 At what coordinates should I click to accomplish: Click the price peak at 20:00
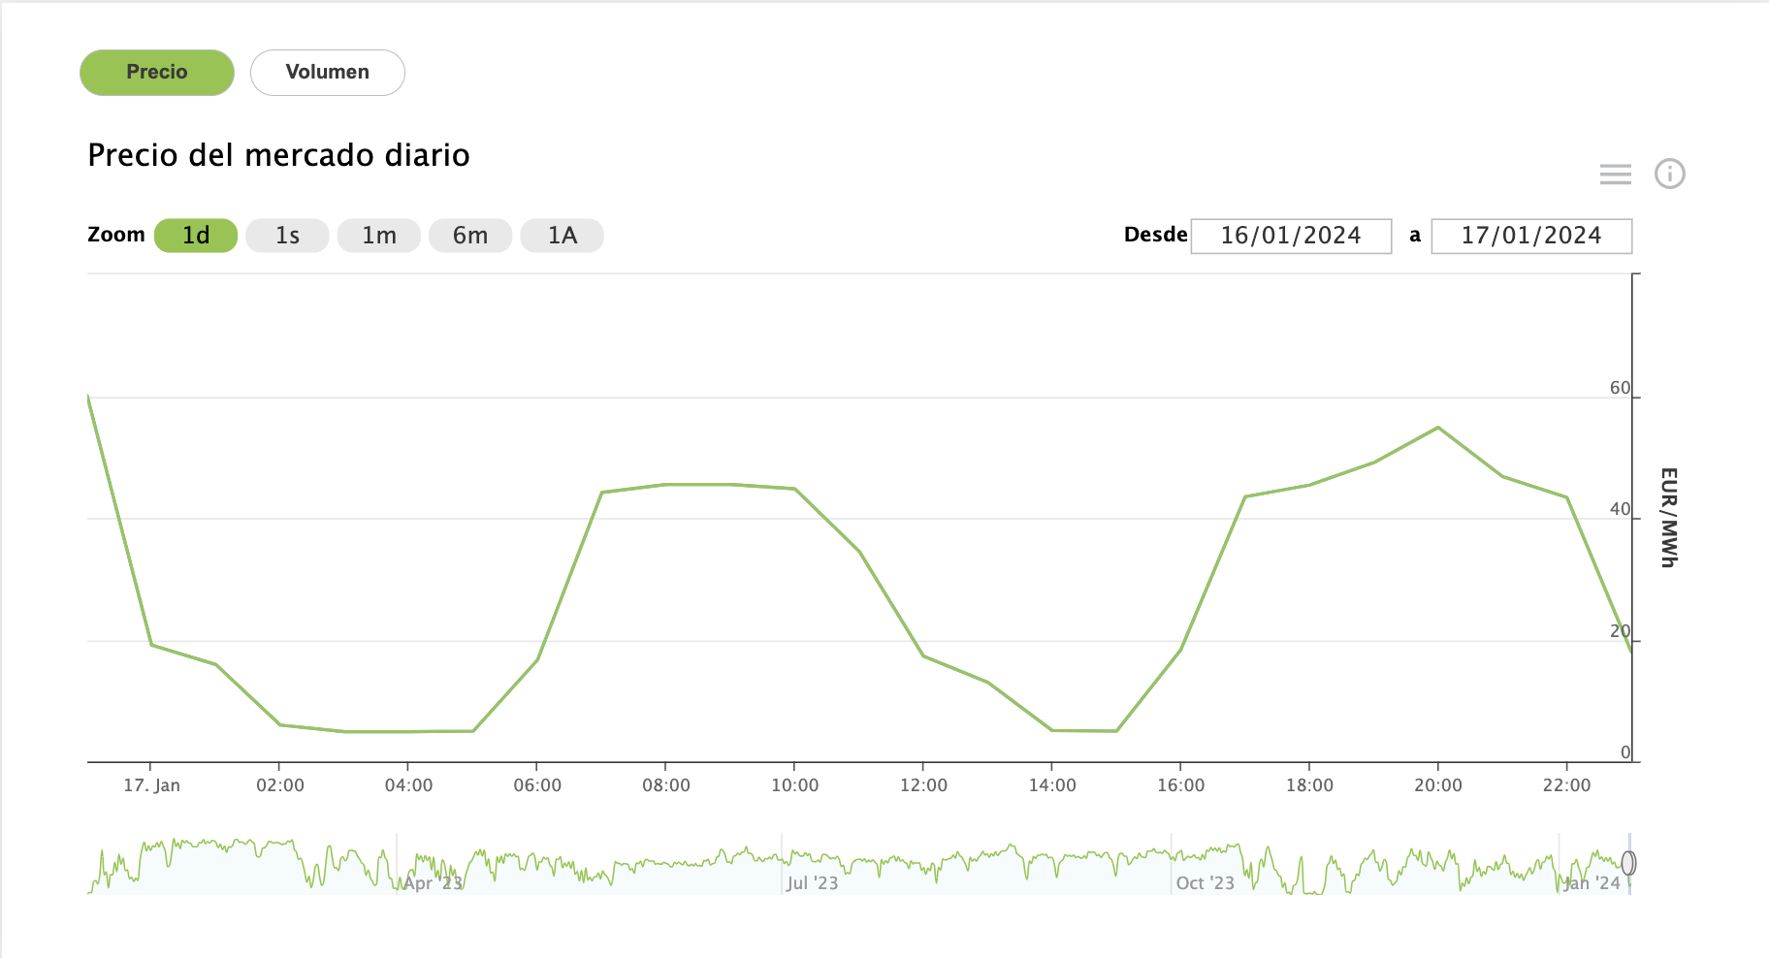1437,428
